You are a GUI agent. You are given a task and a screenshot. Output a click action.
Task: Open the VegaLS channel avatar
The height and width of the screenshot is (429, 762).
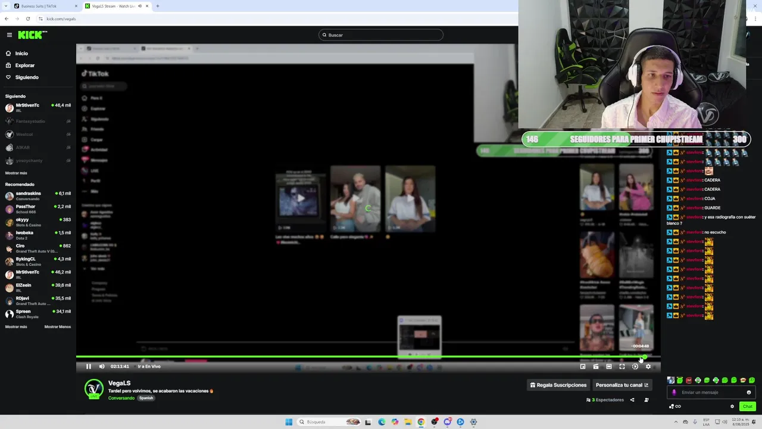click(x=94, y=388)
